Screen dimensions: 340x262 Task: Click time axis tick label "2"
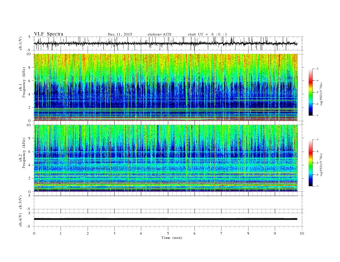pyautogui.click(x=88, y=233)
